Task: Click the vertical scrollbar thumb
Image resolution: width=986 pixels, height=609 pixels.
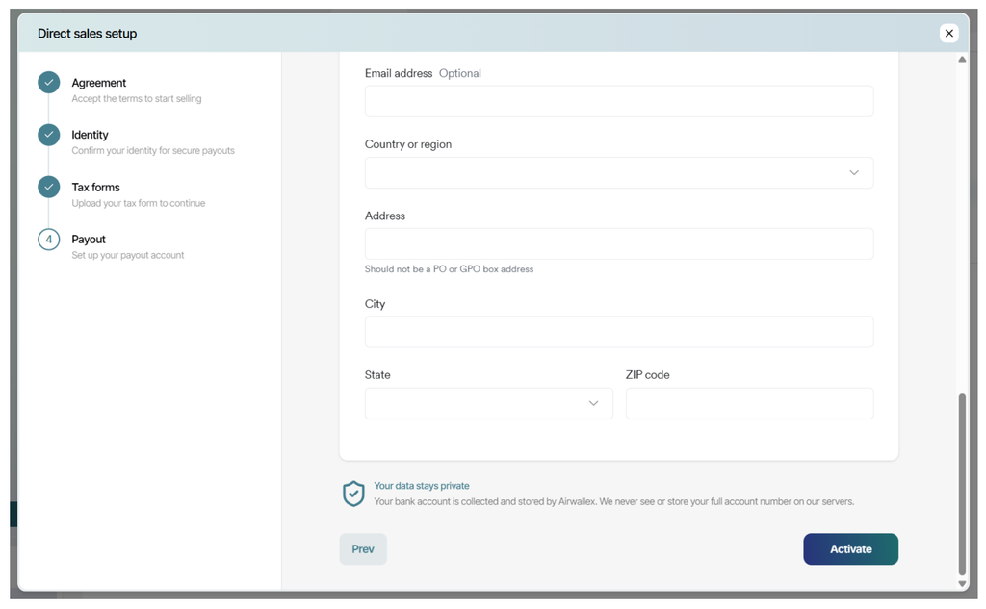Action: 962,484
